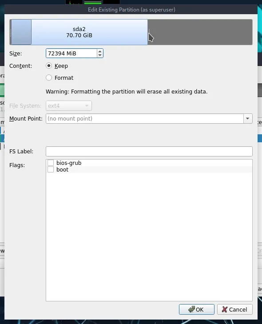
Task: Click the dialog title bar text
Action: [131, 10]
